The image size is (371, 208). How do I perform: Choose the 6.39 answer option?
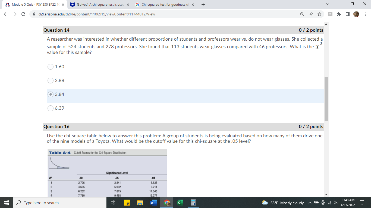51,108
